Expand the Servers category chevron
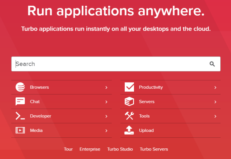 point(215,102)
